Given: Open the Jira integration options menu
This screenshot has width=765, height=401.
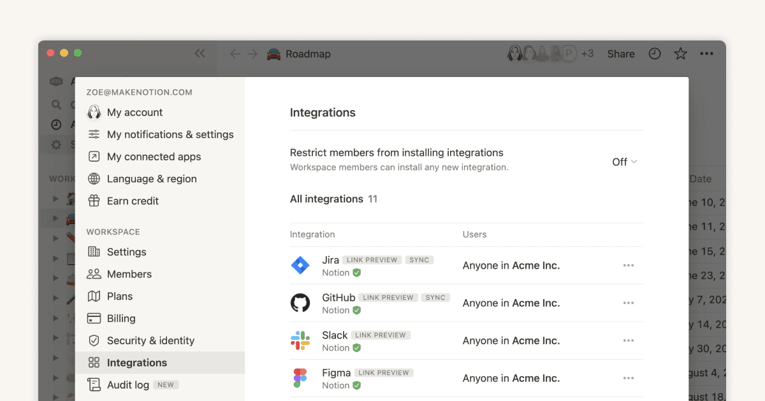Looking at the screenshot, I should pos(629,265).
